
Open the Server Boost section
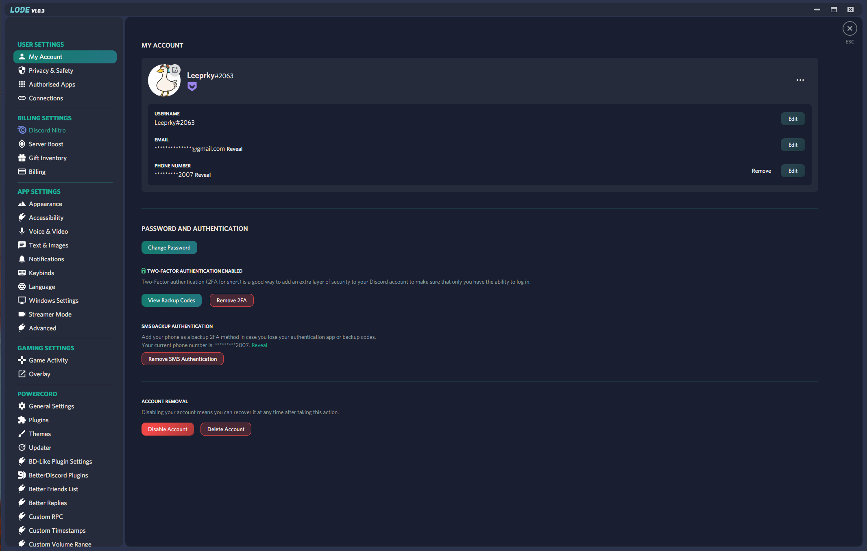tap(46, 144)
